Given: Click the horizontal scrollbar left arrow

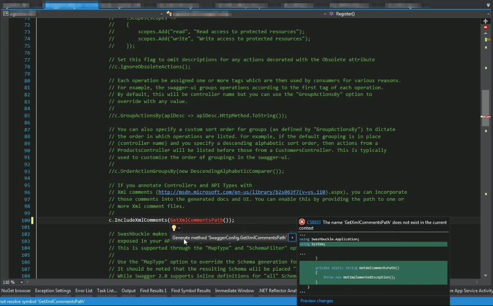Looking at the screenshot, I should (27, 282).
